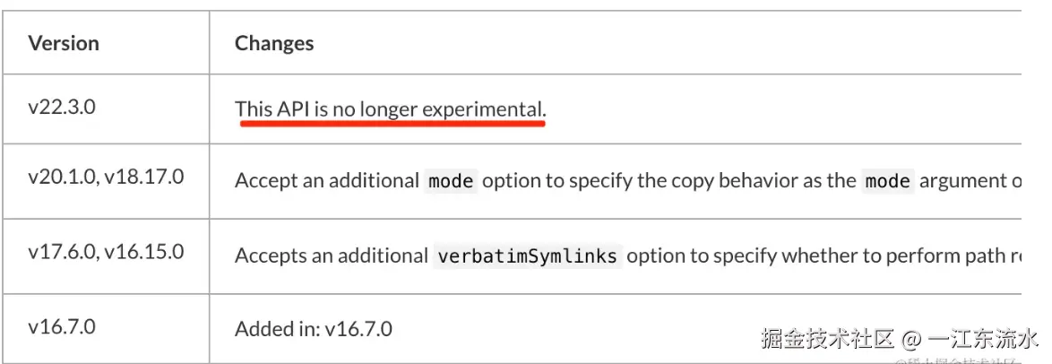Viewport: 1052px width, 364px height.
Task: Click the first 'mode' code snippet
Action: [452, 181]
